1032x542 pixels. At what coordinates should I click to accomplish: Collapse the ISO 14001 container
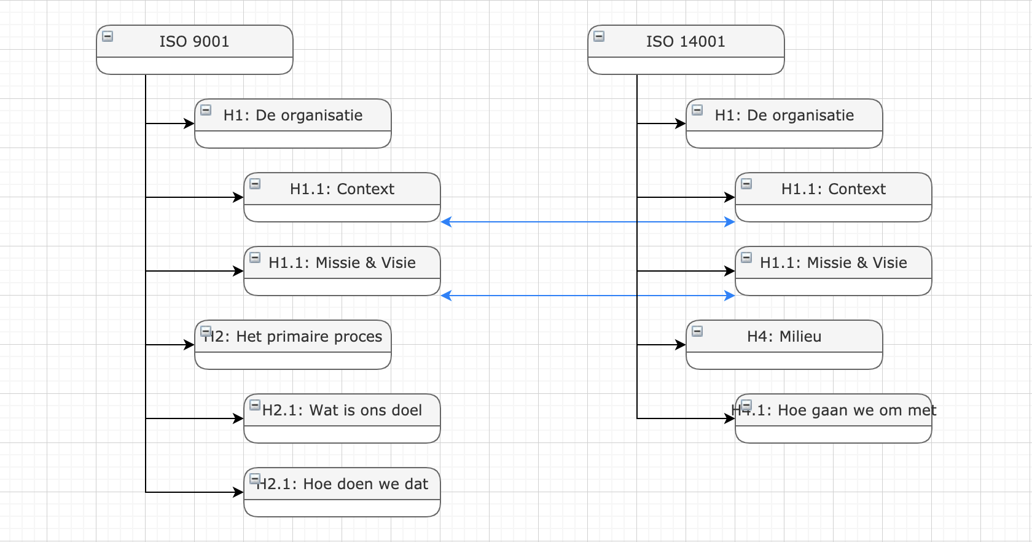[599, 36]
